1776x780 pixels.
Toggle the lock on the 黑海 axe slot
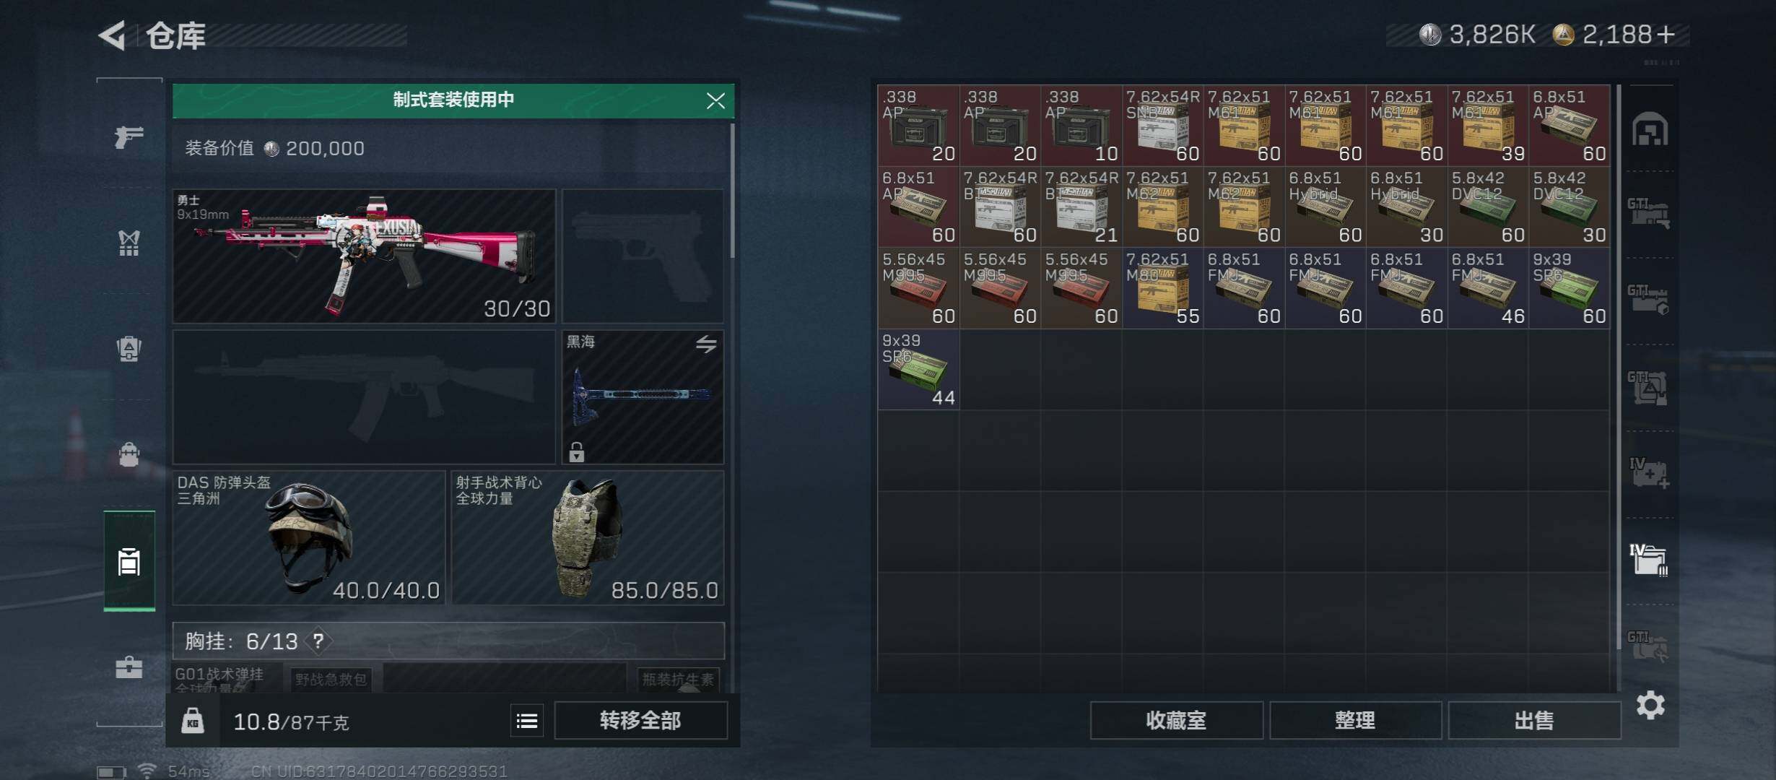point(576,452)
